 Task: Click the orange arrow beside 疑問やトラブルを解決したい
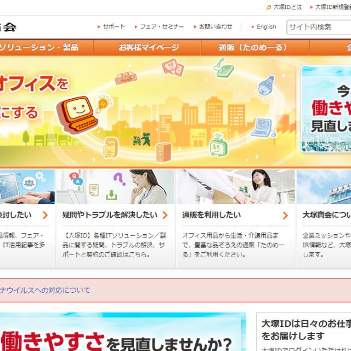tap(165, 216)
